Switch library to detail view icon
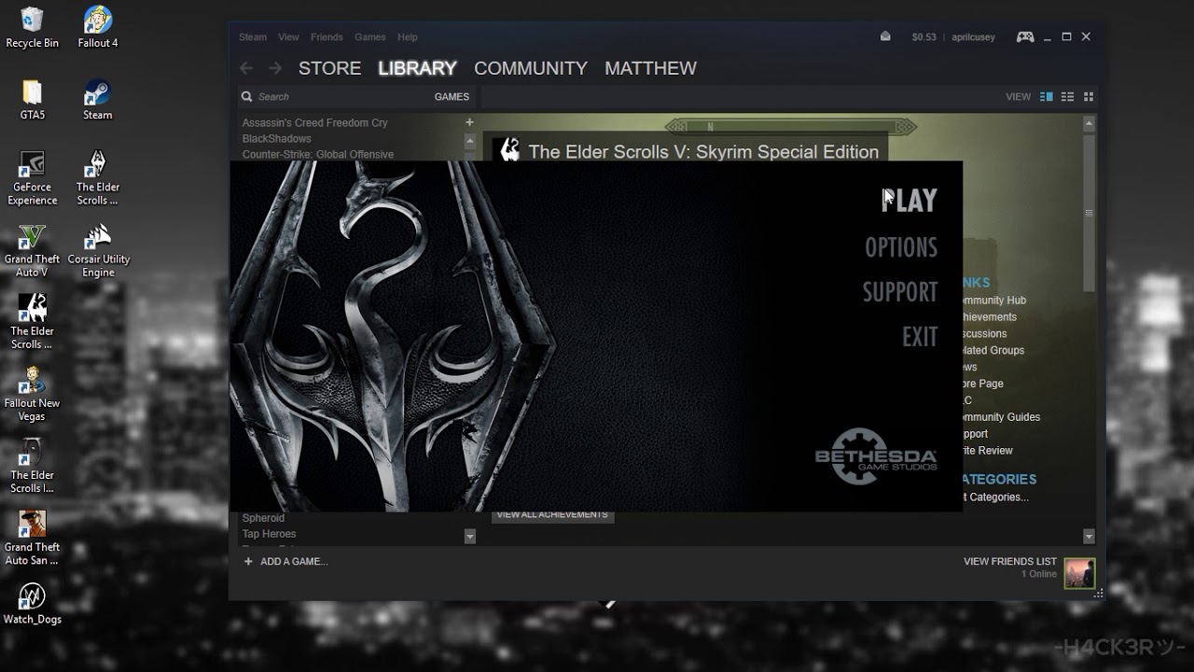1194x672 pixels. (1047, 96)
